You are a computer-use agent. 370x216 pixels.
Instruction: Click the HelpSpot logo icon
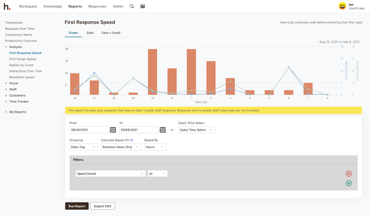pos(7,6)
